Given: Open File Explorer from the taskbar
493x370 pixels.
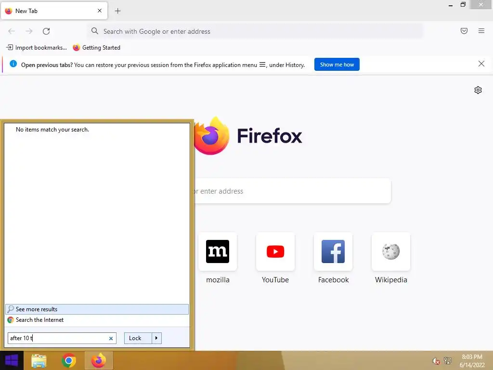Looking at the screenshot, I should (39, 360).
